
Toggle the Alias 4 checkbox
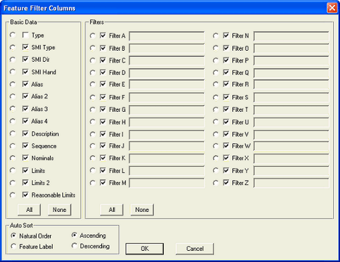coord(25,121)
